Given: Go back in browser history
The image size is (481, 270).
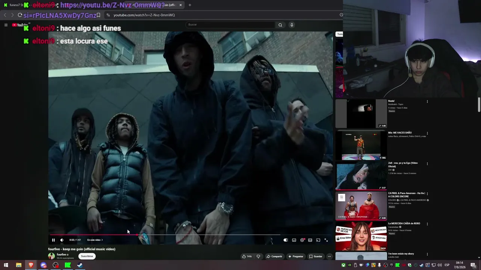Looking at the screenshot, I should [5, 15].
